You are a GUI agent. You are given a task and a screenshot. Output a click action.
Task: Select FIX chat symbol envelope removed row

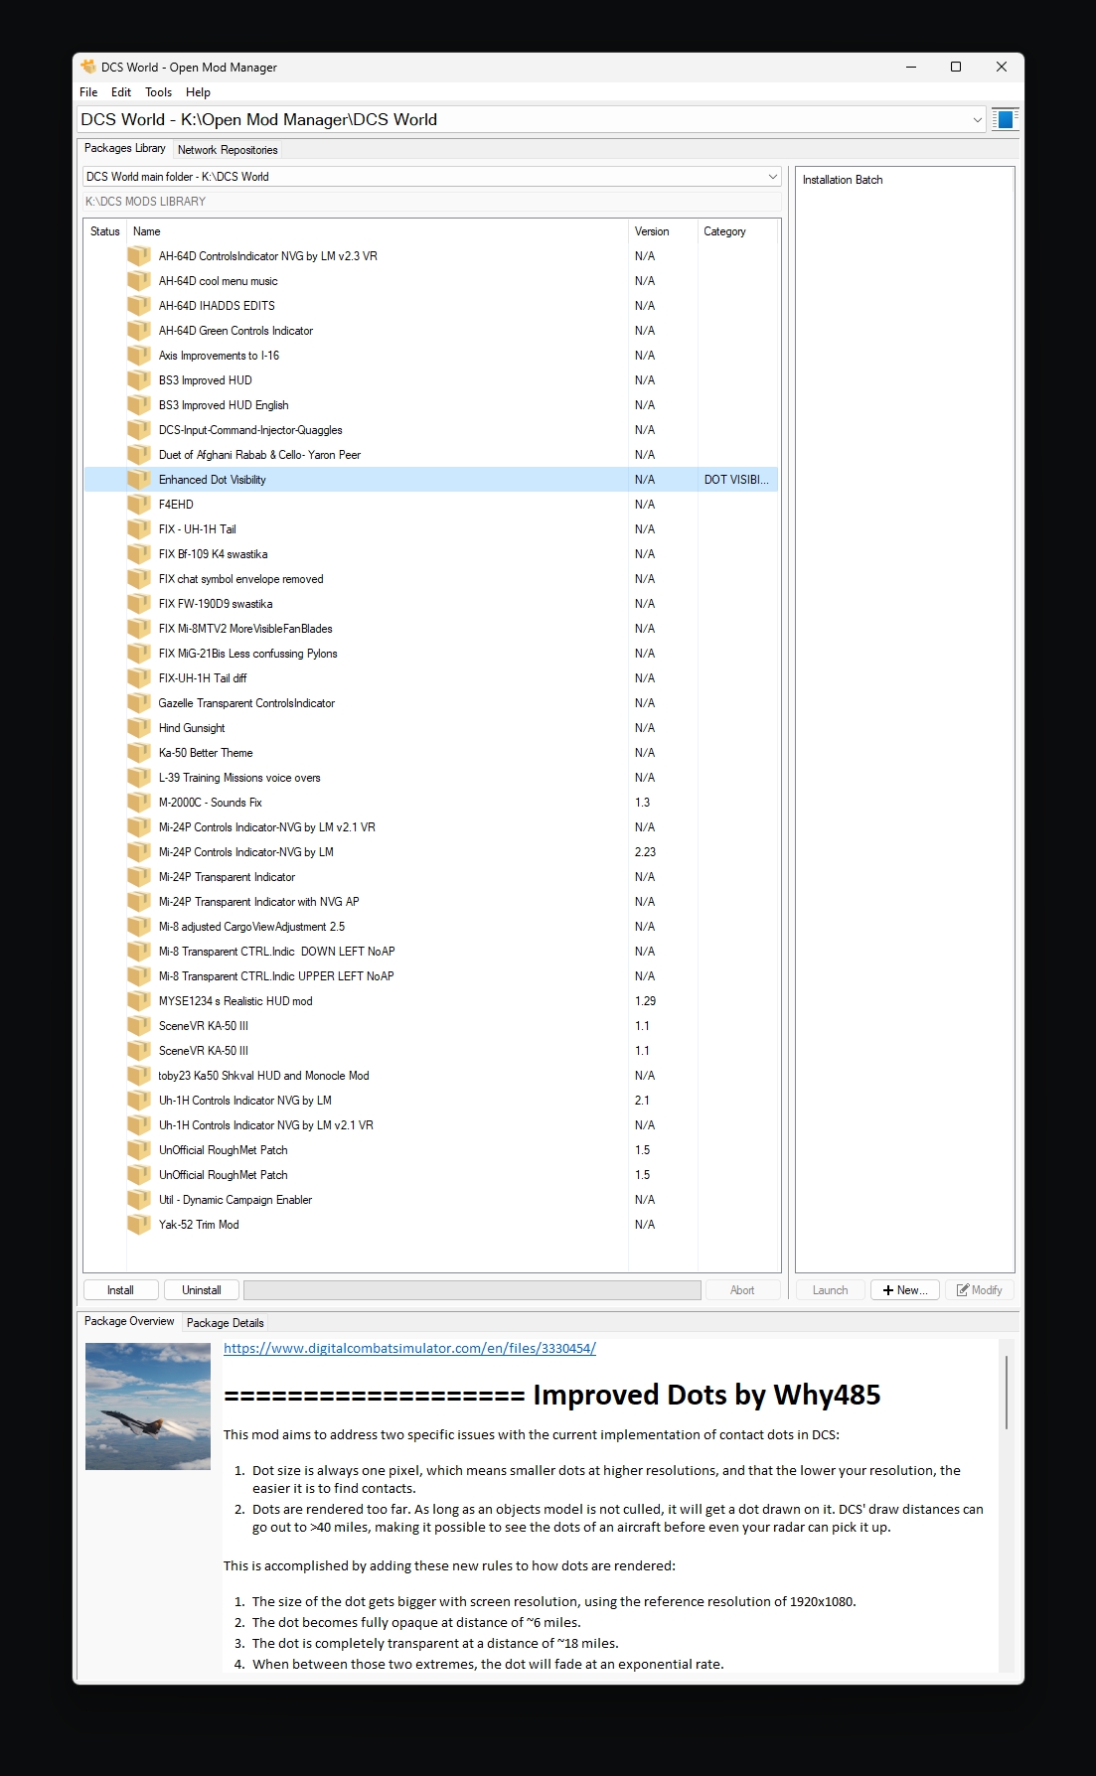pos(431,578)
